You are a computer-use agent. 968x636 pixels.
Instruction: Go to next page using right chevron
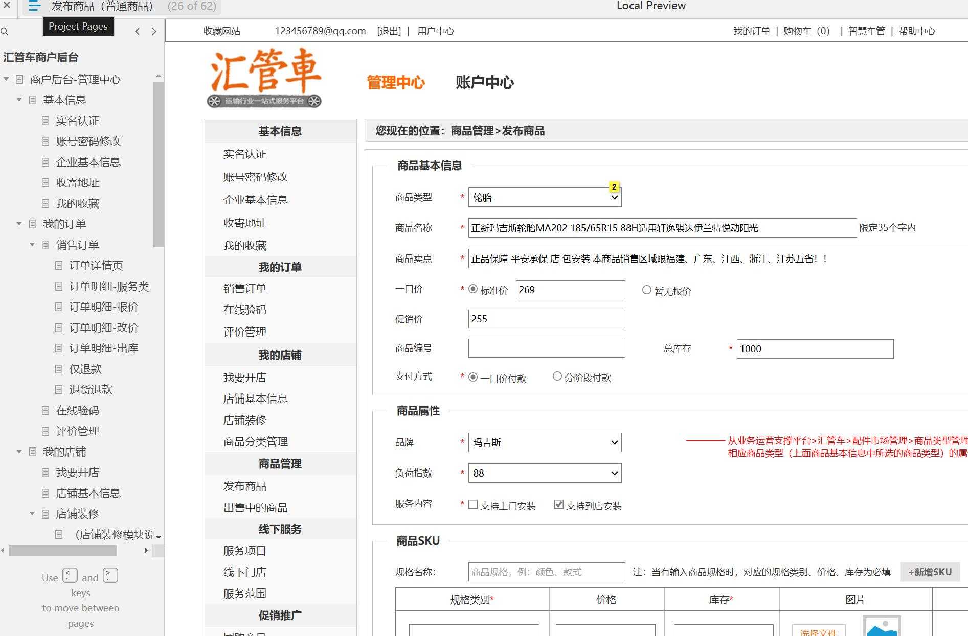click(x=154, y=32)
